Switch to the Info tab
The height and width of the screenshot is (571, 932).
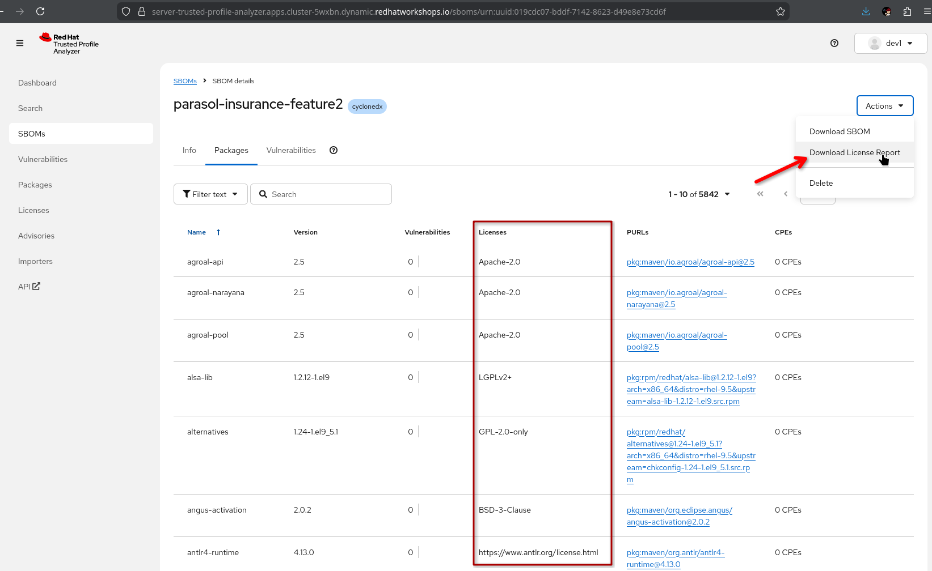point(189,150)
